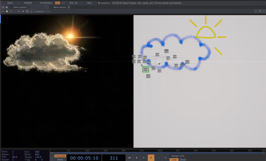Screen dimensions: 266x161
Task: Select the green-highlighted node in the network
Action: point(145,69)
